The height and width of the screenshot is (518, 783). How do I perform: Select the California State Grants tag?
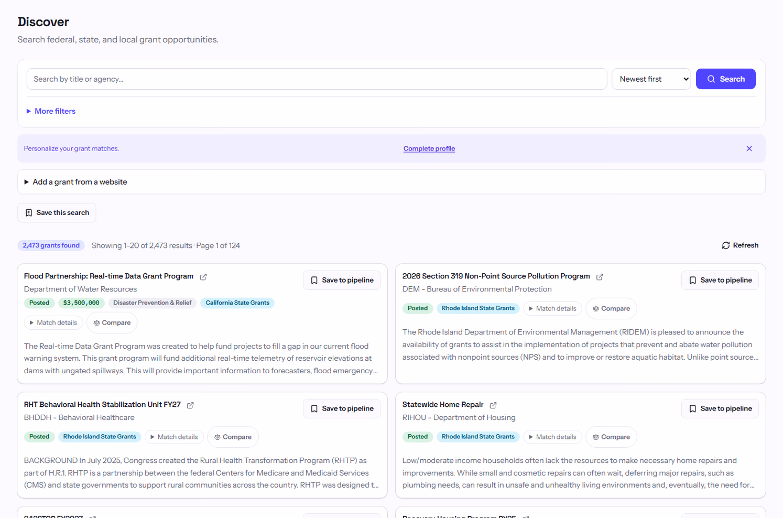tap(237, 303)
